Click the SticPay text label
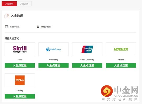Viewport: 142px width, 104px height. 20,91
